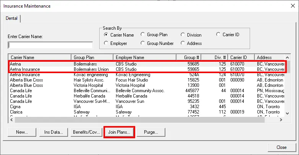
Task: Close the Insurance Maintenance window with X
Action: point(293,6)
